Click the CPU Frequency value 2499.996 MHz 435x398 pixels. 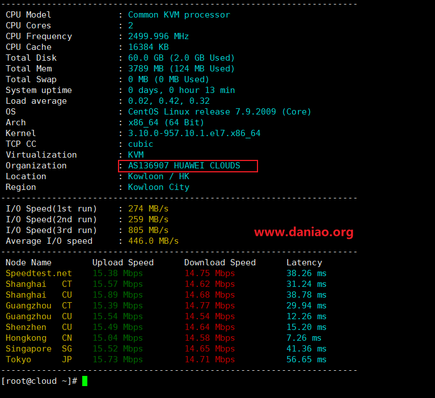pyautogui.click(x=158, y=36)
